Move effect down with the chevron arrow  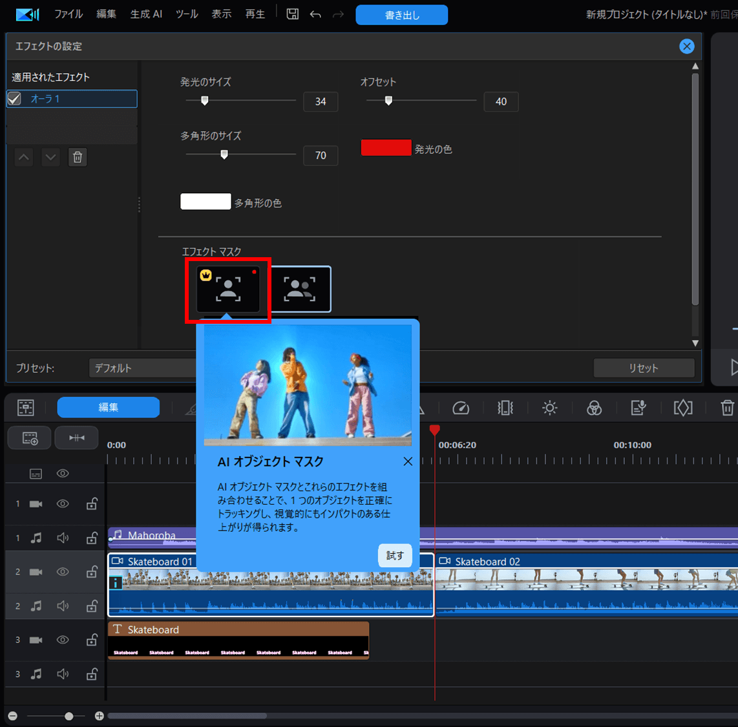pyautogui.click(x=50, y=157)
